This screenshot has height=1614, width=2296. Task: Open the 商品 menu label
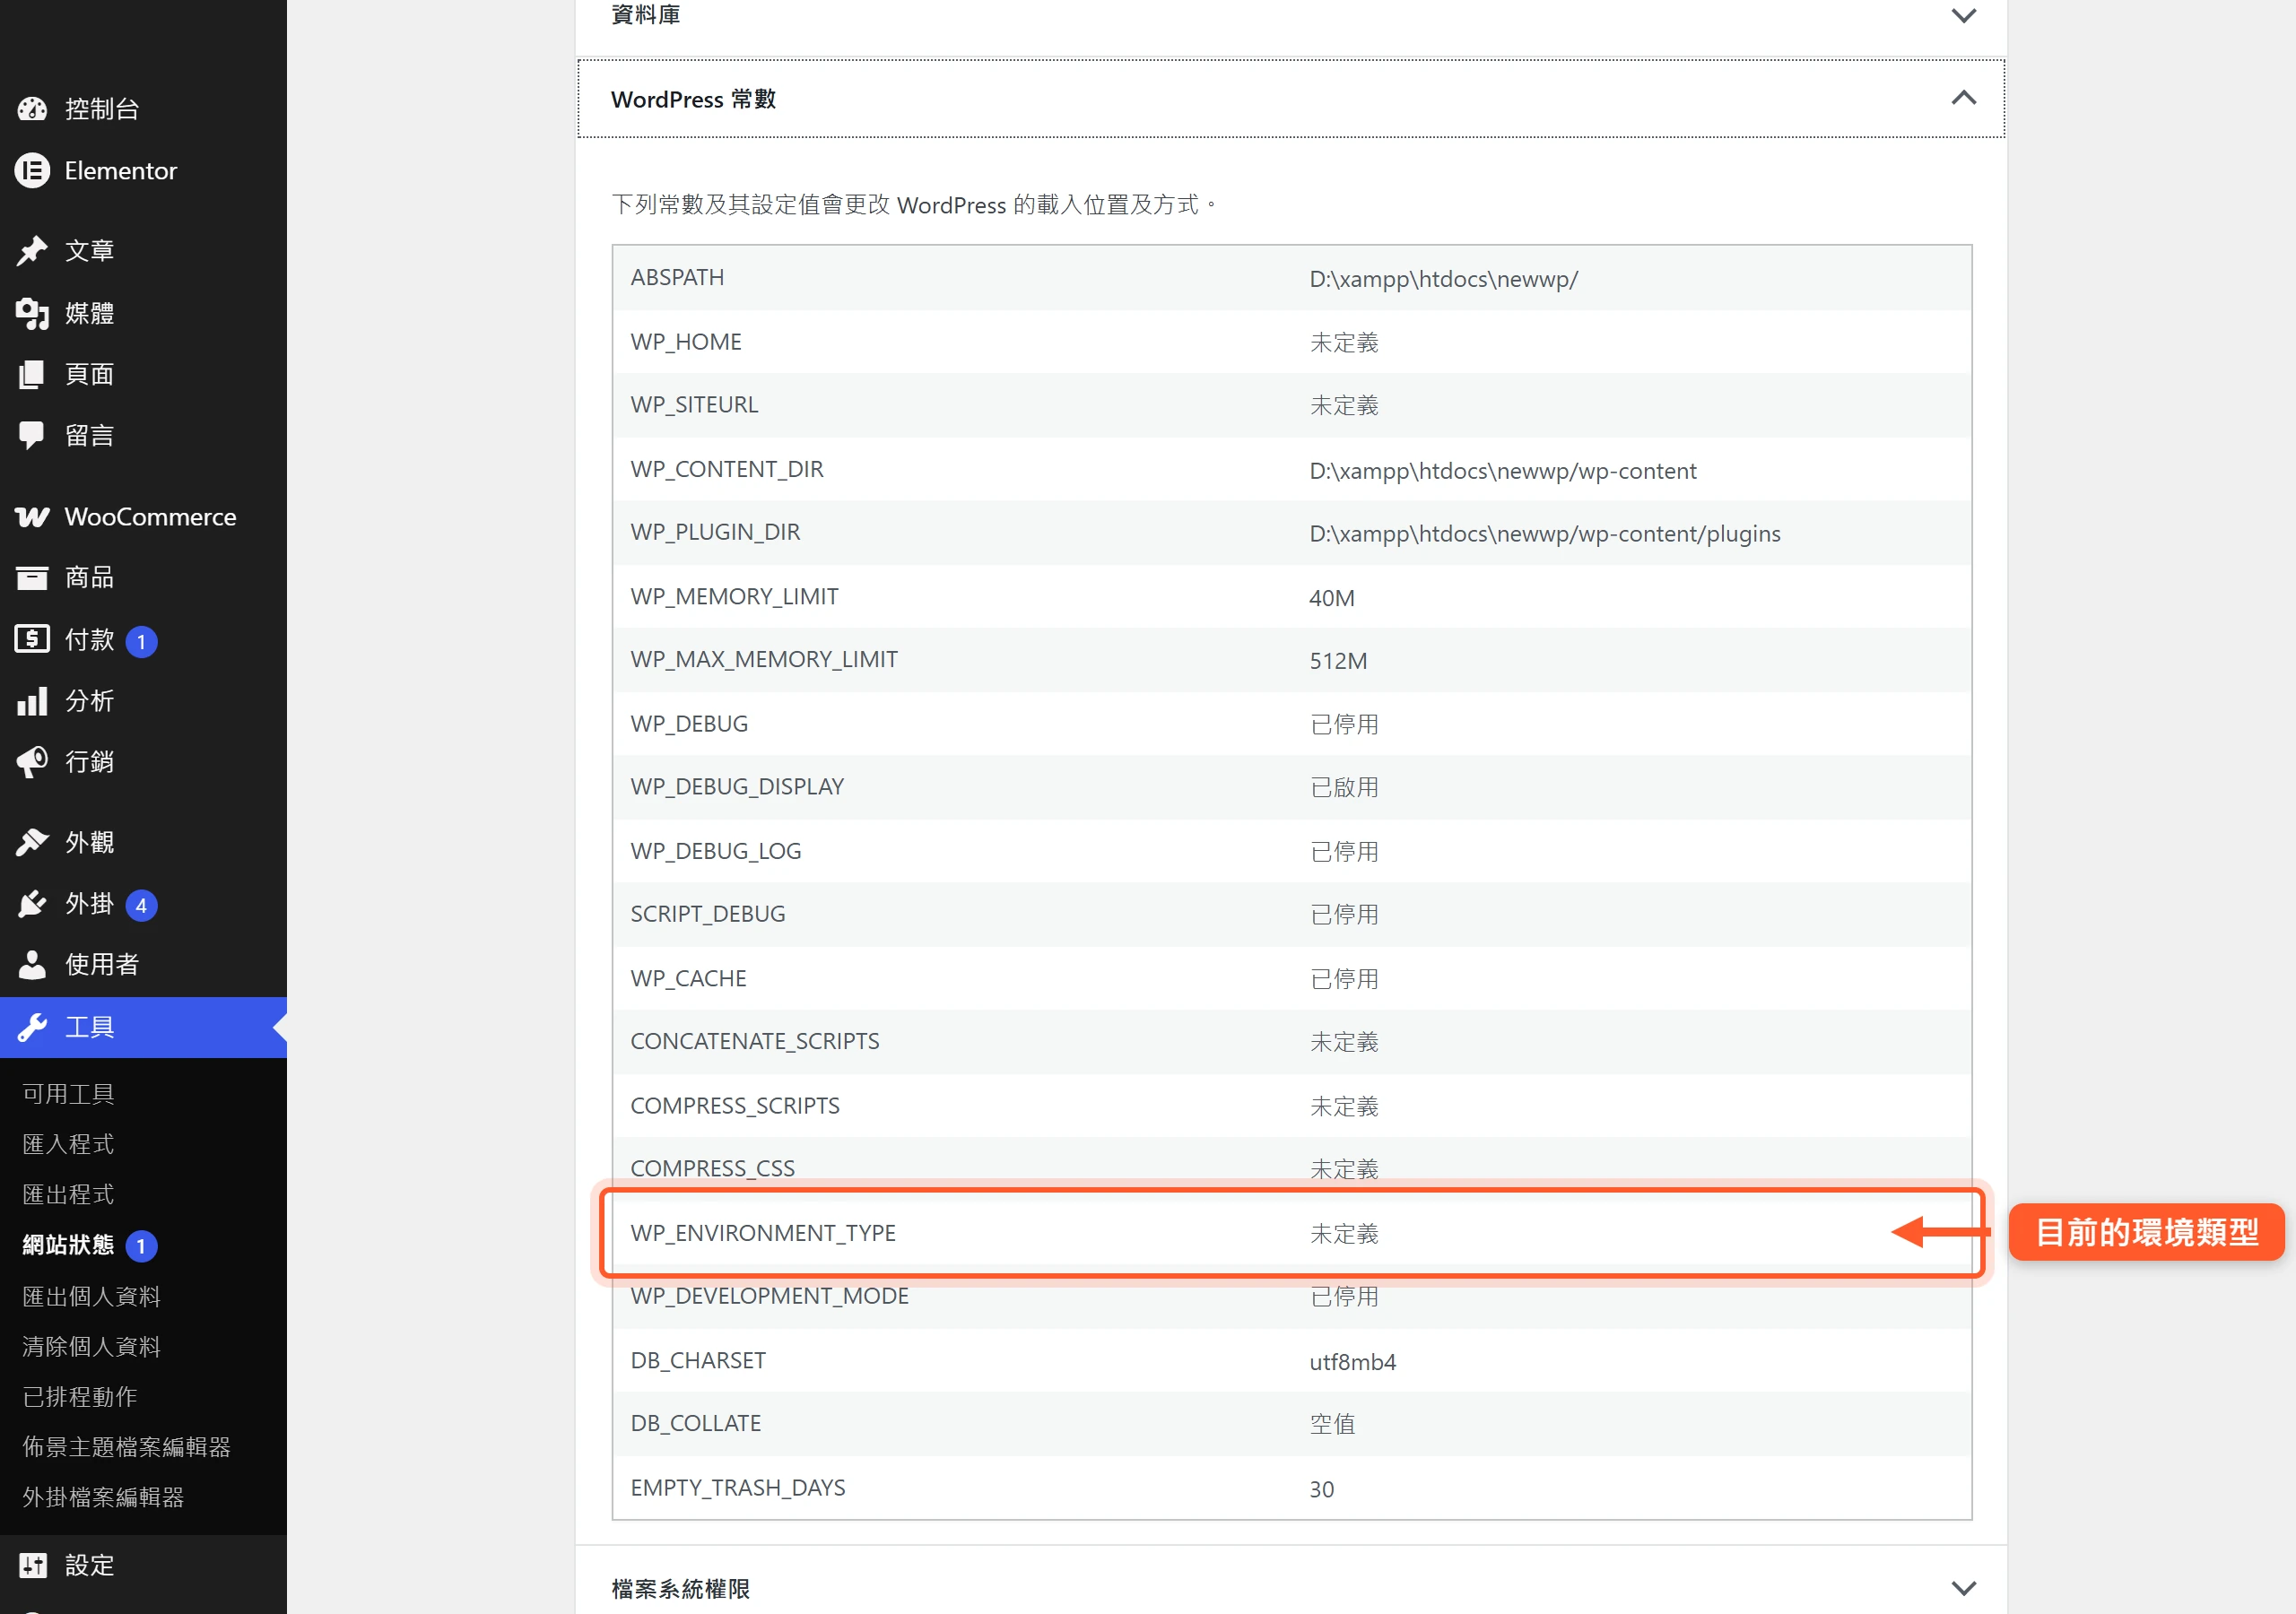pos(89,578)
